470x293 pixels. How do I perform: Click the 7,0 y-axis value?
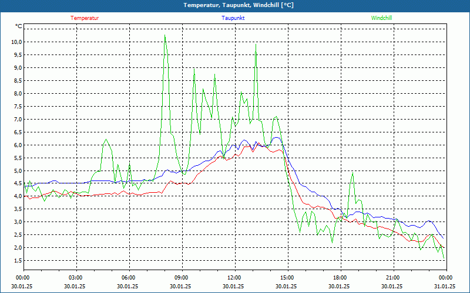[18, 120]
